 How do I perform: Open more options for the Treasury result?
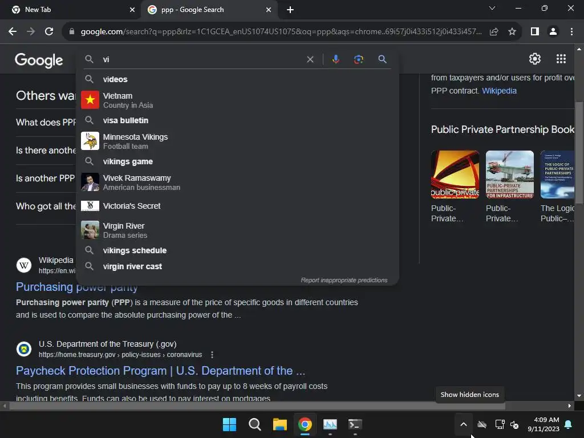click(x=212, y=355)
